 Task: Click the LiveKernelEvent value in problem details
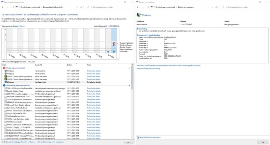pyautogui.click(x=170, y=37)
